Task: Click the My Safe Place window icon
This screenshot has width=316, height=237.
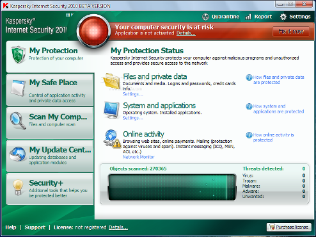Action: 18,88
